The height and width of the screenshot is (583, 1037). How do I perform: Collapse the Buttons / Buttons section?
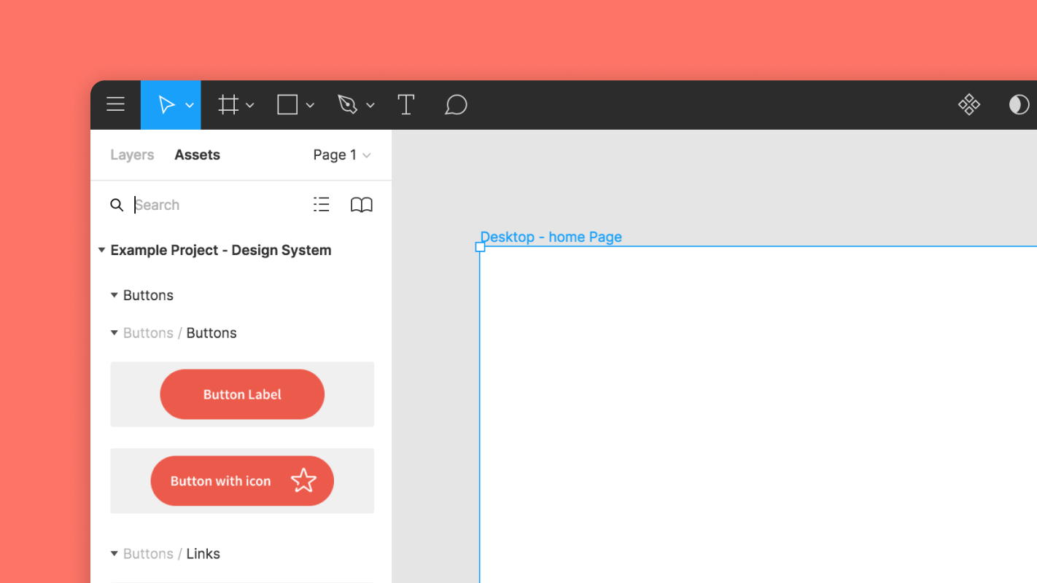click(114, 333)
